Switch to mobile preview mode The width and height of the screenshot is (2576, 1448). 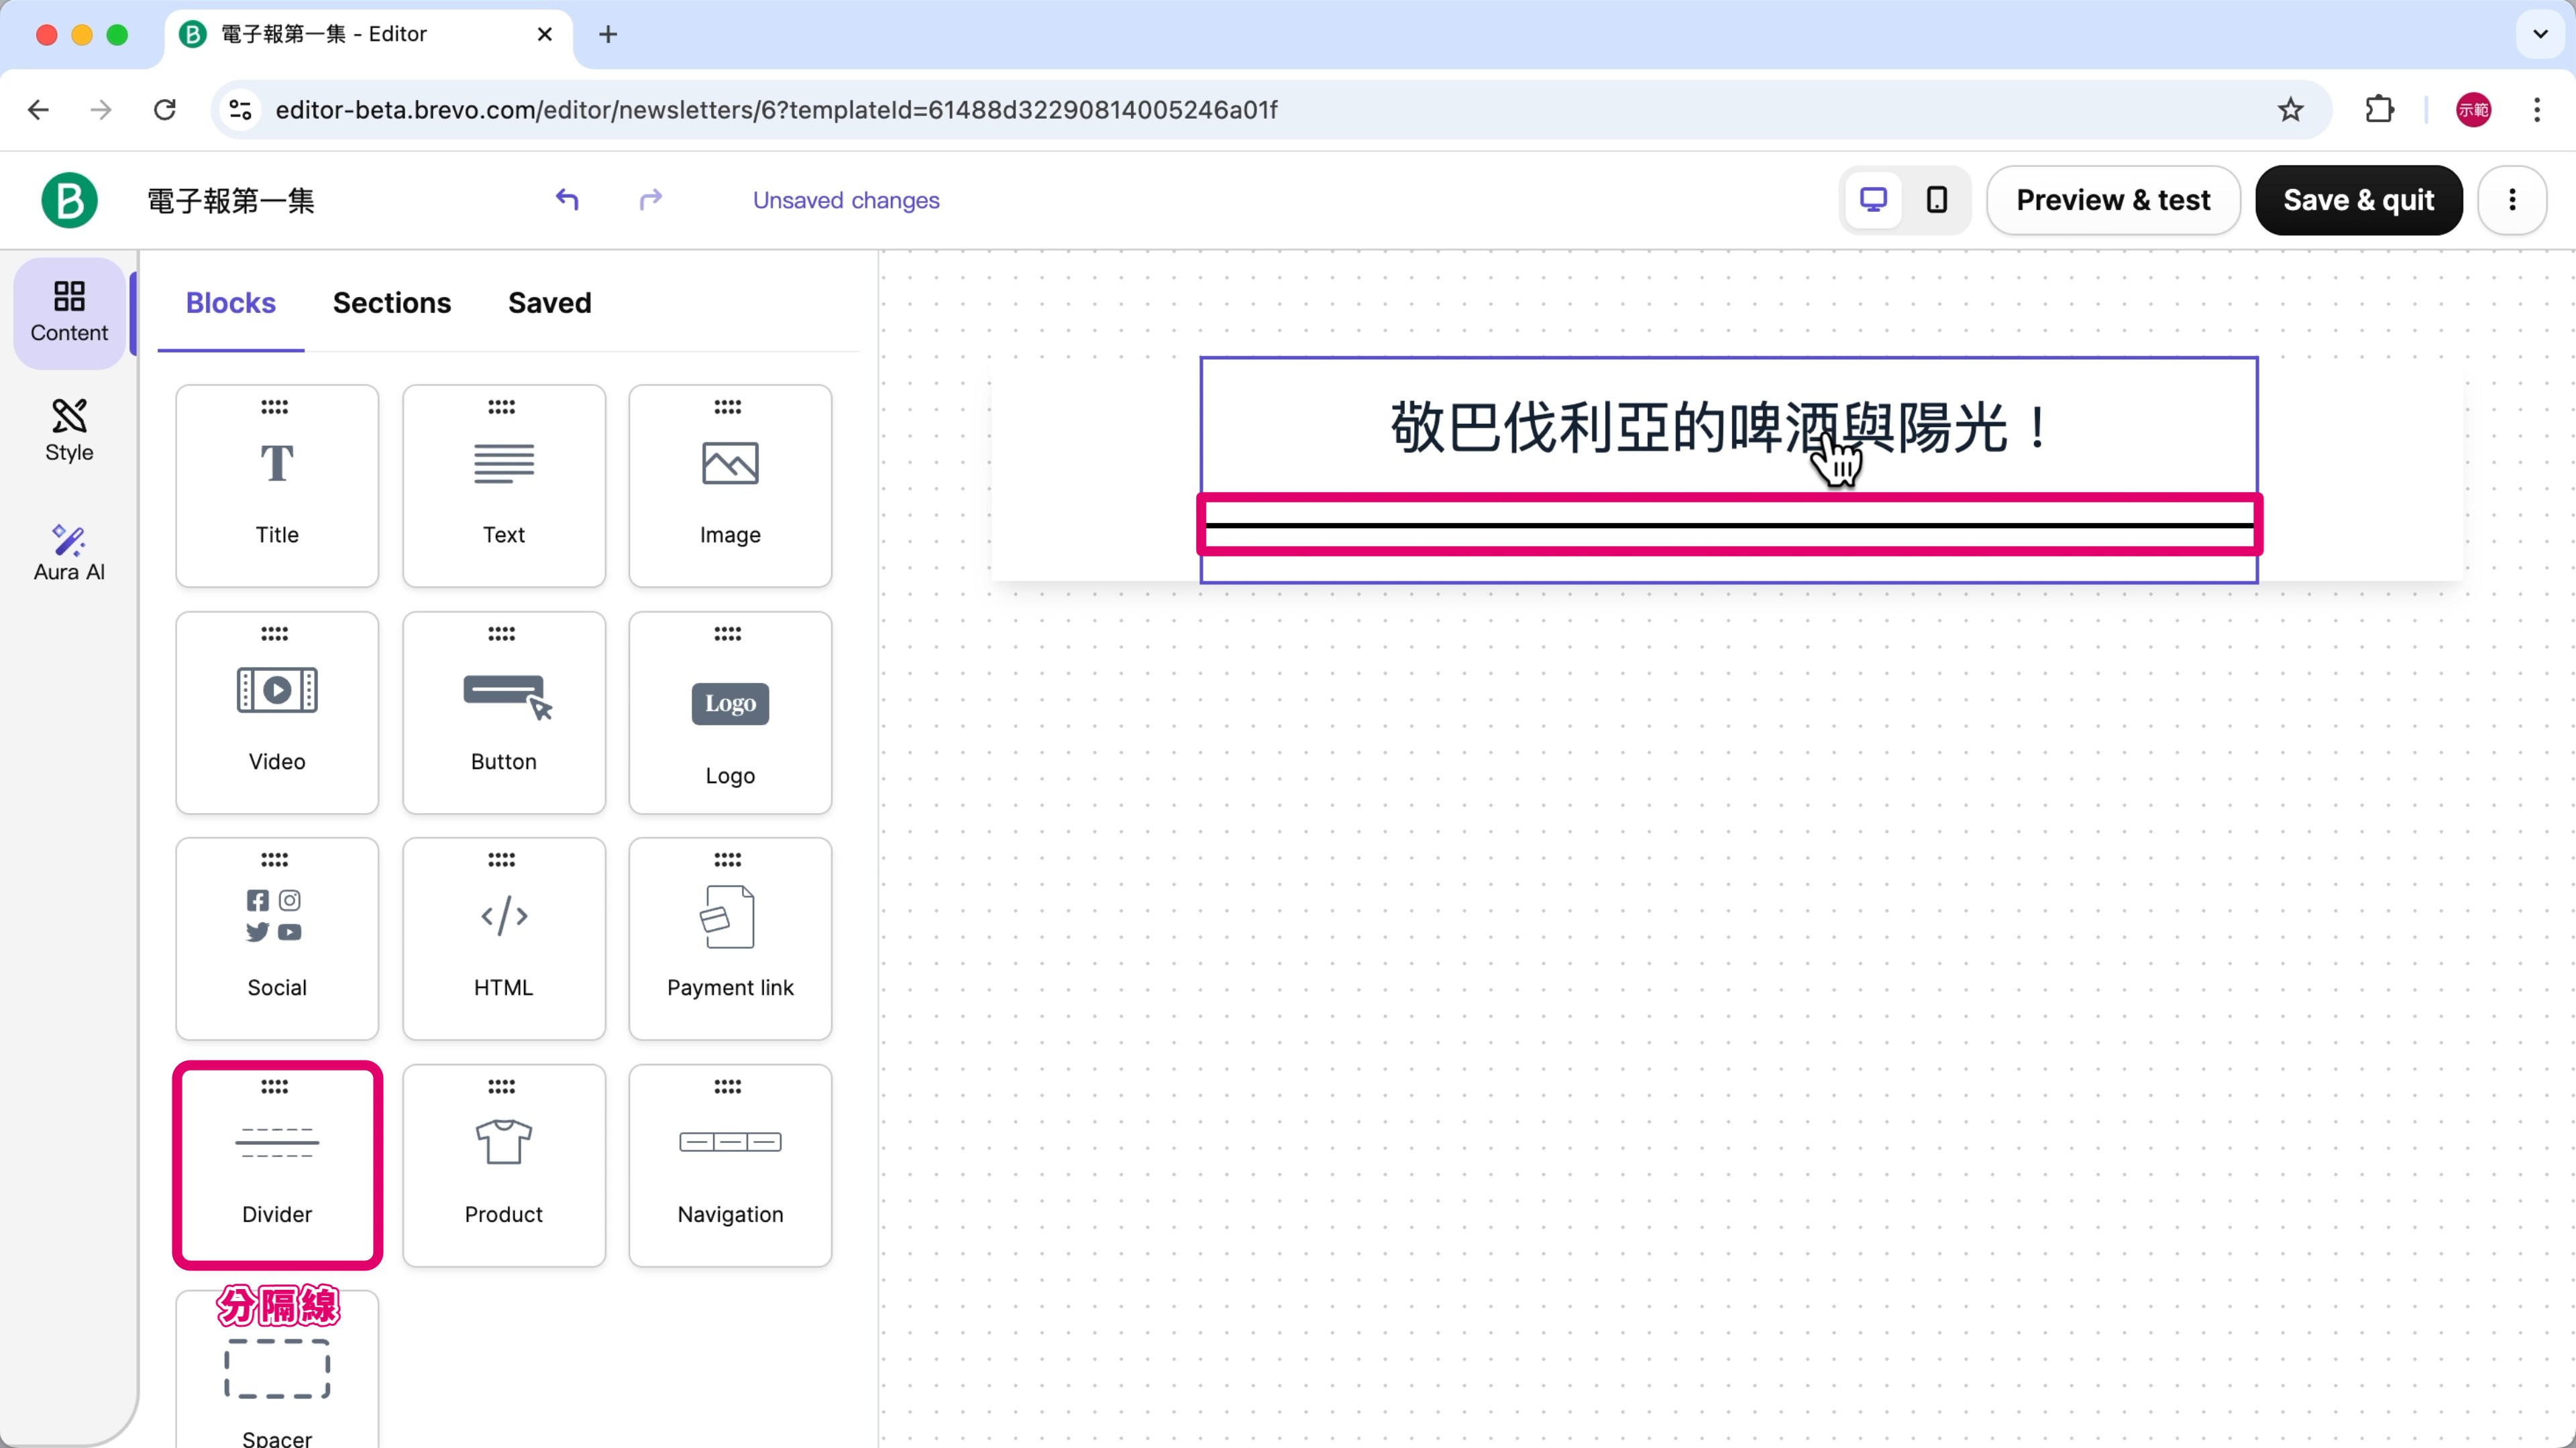point(1936,200)
